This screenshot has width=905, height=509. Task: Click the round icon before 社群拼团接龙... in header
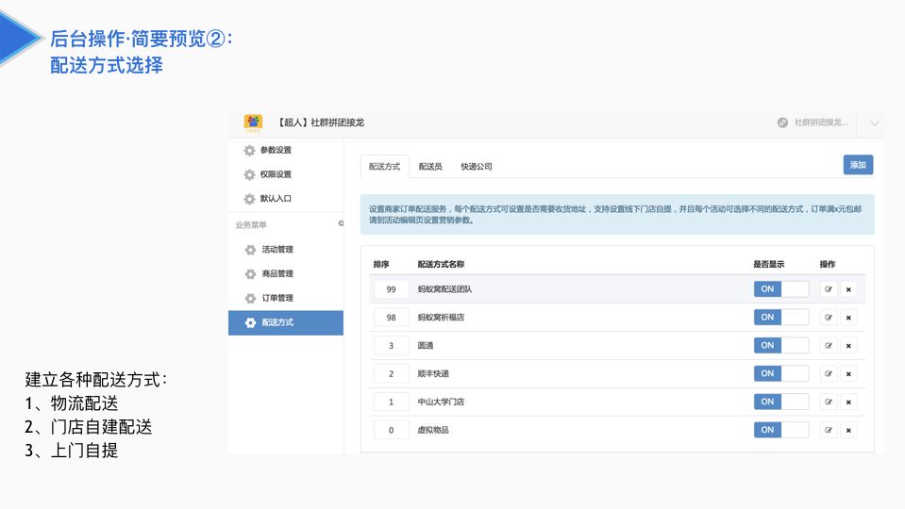(782, 123)
